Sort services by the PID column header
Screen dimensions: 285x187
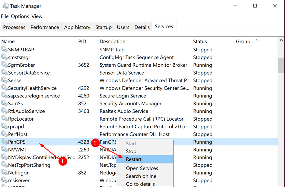click(88, 41)
